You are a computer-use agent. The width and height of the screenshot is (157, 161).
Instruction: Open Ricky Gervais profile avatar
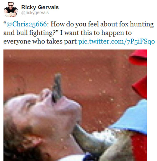(11, 10)
